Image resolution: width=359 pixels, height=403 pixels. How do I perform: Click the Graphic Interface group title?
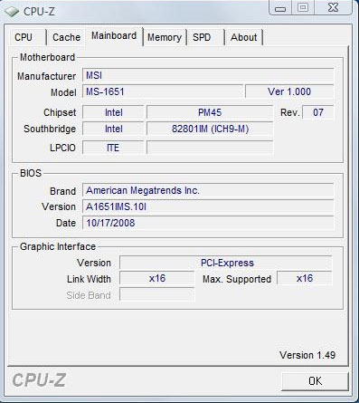(x=58, y=246)
